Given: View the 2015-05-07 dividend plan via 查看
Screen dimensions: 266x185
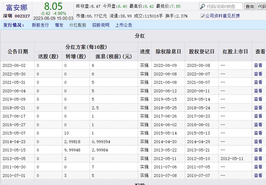Looking at the screenshot, I should pyautogui.click(x=258, y=133).
